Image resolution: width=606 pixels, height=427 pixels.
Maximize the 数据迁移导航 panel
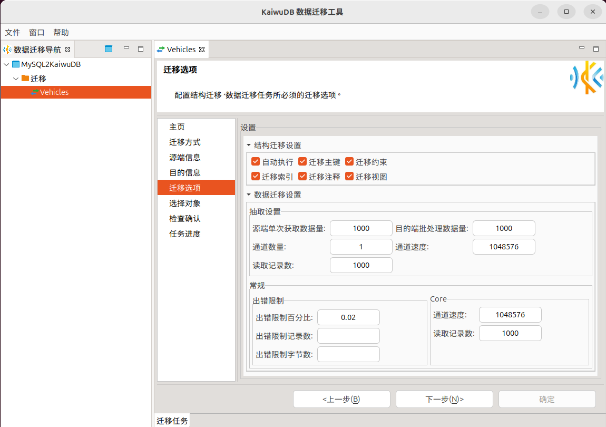141,49
